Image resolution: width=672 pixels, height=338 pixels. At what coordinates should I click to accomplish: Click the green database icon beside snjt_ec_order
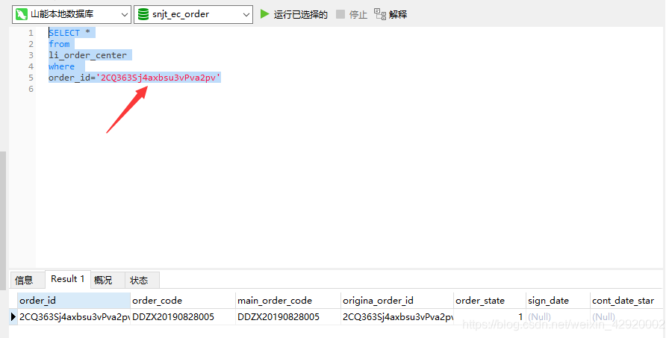(x=143, y=15)
